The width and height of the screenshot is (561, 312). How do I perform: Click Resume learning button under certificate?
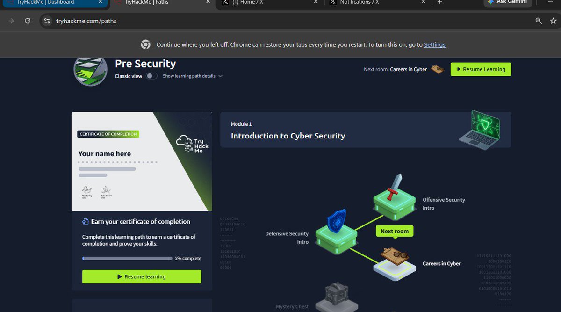142,276
